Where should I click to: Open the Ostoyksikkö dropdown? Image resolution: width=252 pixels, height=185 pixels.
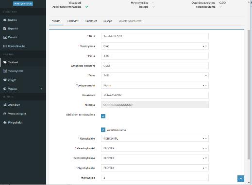click(155, 139)
